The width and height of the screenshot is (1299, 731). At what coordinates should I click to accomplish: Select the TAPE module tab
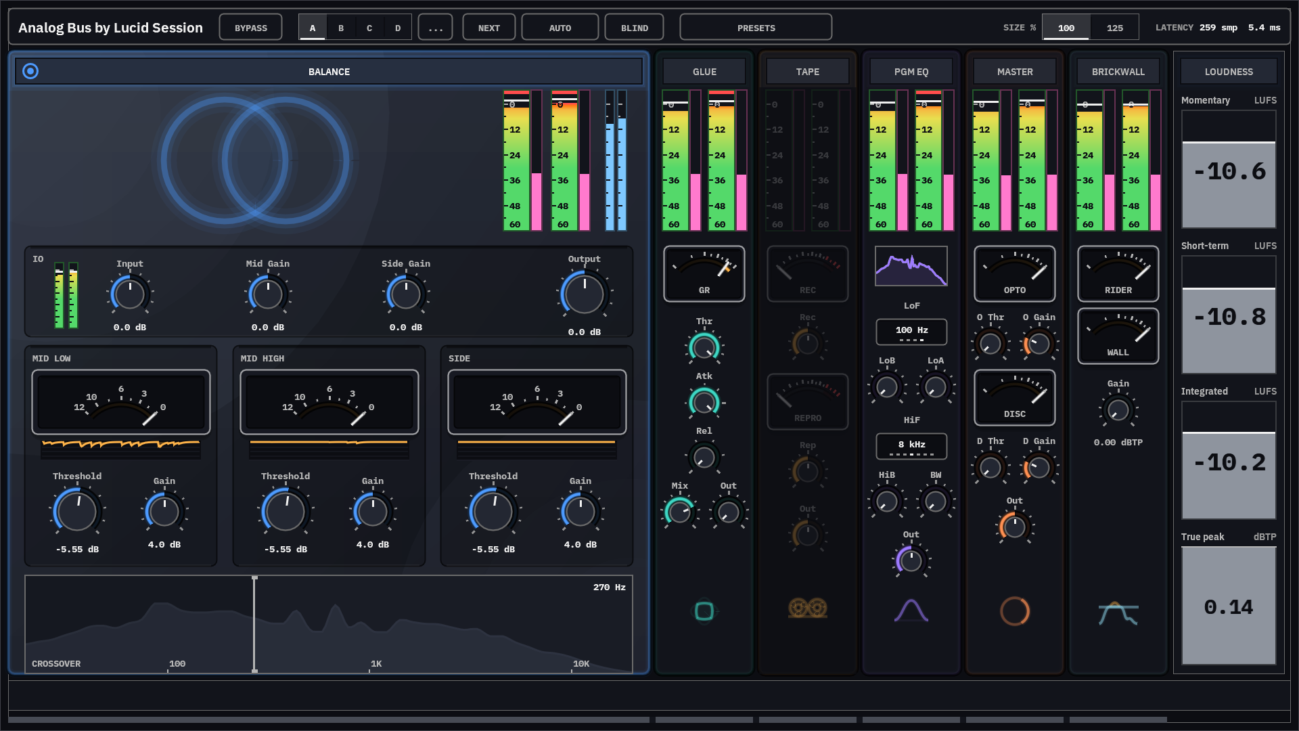(808, 71)
